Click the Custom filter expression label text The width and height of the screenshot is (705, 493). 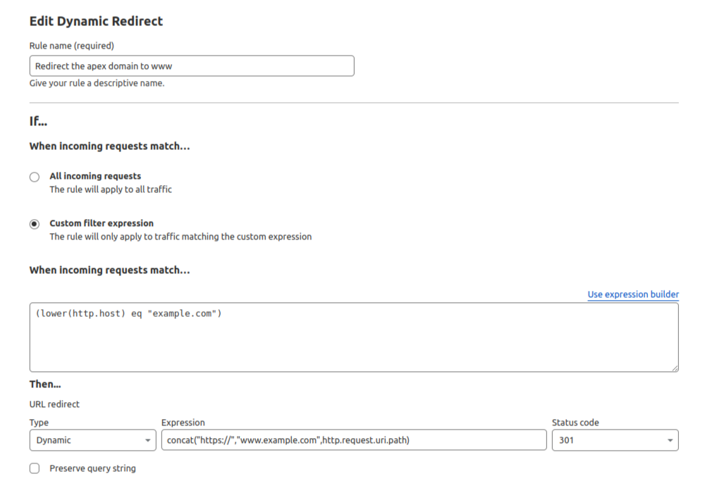click(102, 223)
